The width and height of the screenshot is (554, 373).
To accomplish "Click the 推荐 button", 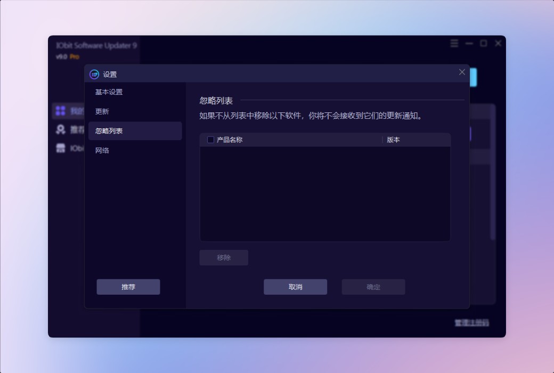I will (x=128, y=287).
